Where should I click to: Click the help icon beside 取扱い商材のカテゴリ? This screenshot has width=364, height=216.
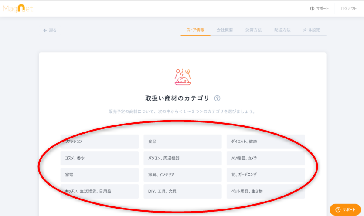click(x=217, y=98)
